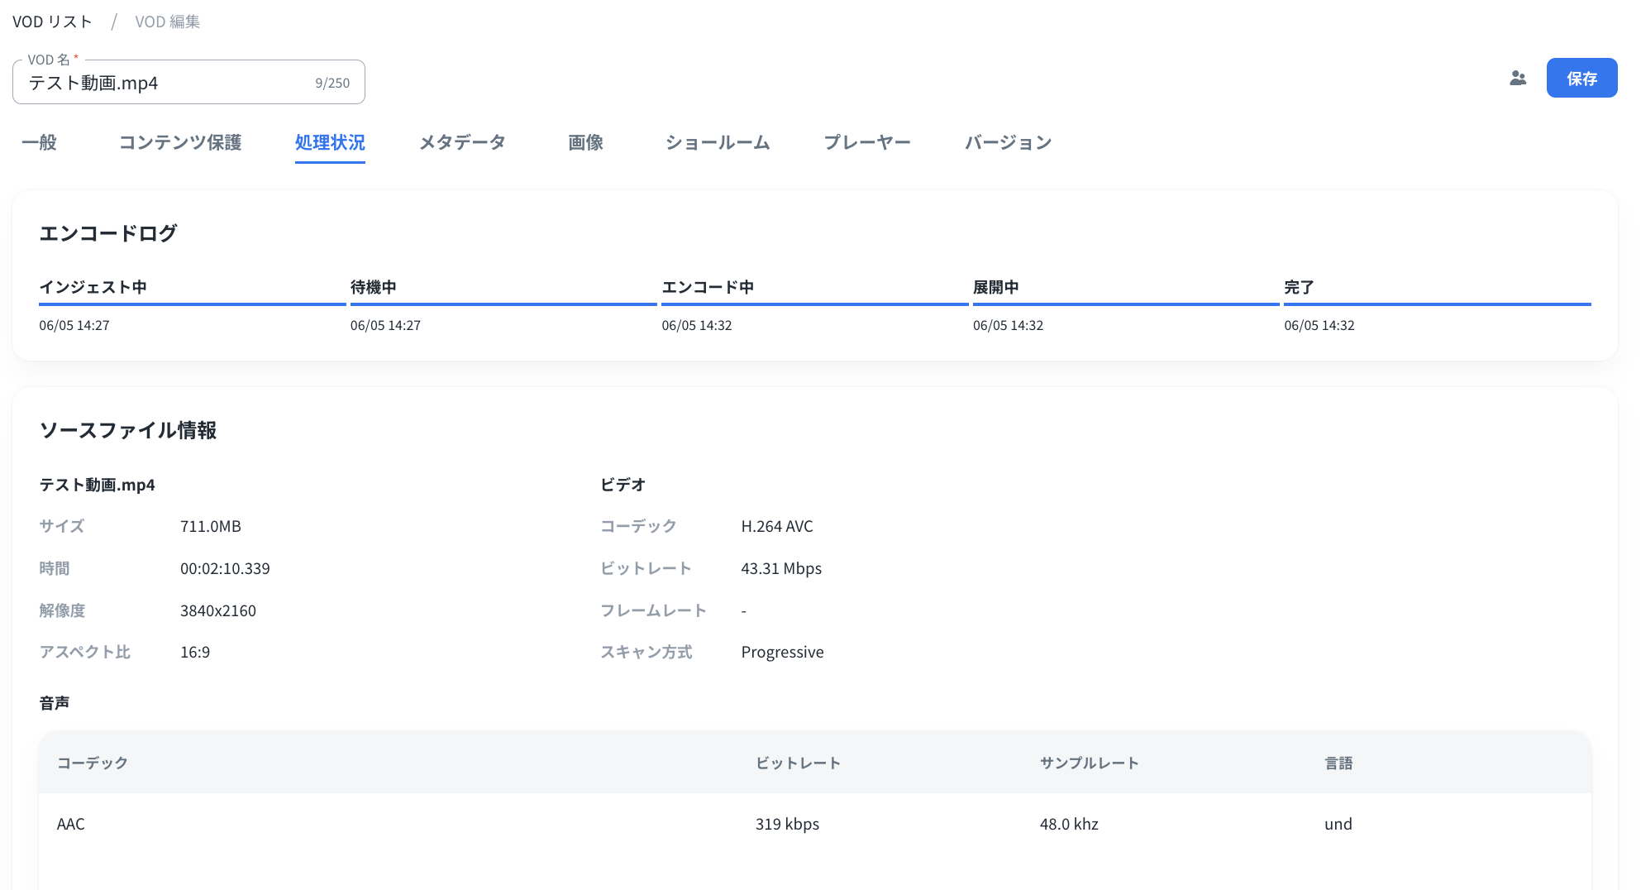Image resolution: width=1641 pixels, height=890 pixels.
Task: Go to the メタデータ tab
Action: click(462, 142)
